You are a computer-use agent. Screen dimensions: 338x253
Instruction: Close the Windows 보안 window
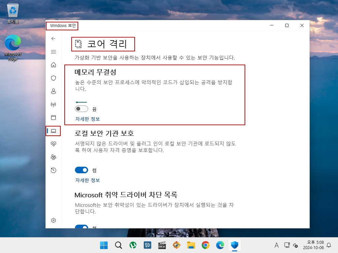pos(302,25)
